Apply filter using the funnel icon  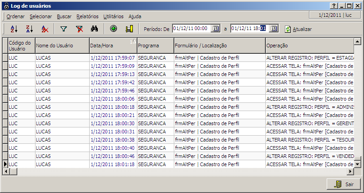click(64, 29)
